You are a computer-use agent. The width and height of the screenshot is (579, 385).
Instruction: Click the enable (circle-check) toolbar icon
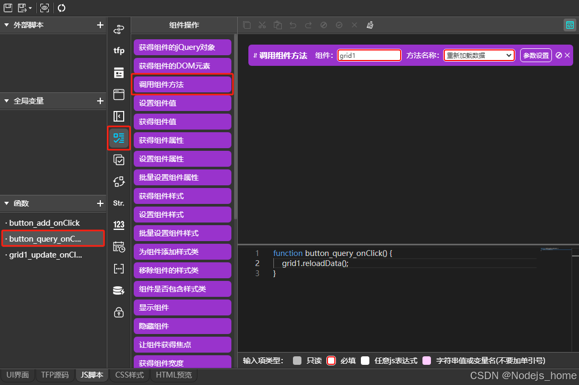pyautogui.click(x=339, y=25)
